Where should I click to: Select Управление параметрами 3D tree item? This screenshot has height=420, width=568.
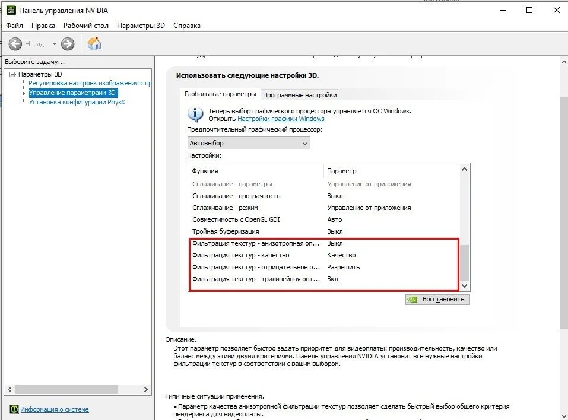73,93
